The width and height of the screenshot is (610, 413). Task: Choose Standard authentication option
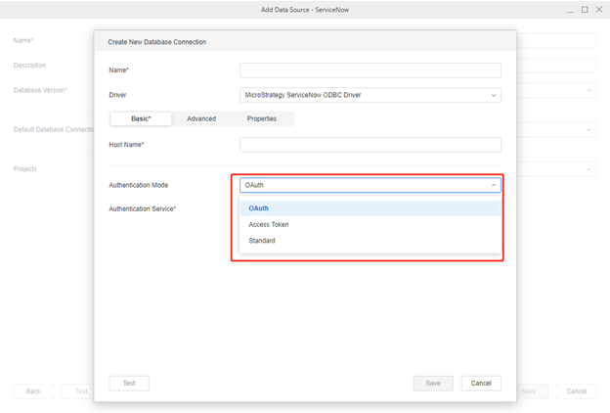click(370, 241)
